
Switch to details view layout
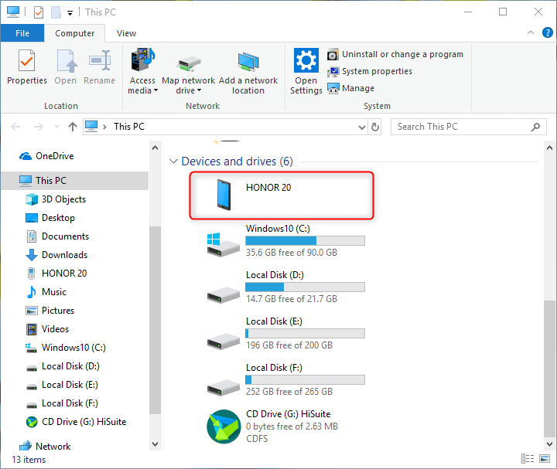(528, 459)
